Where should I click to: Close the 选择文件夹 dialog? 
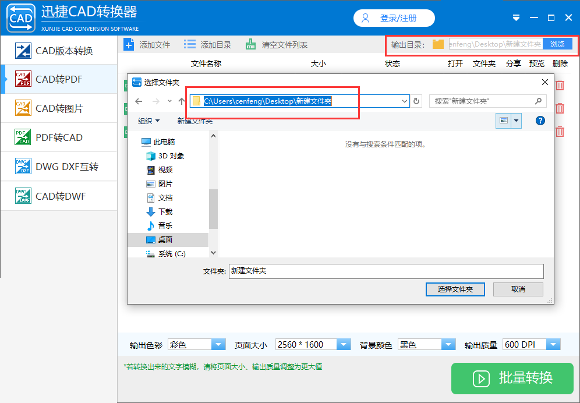pos(545,82)
